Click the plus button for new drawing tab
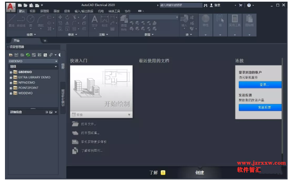 [x=45, y=40]
